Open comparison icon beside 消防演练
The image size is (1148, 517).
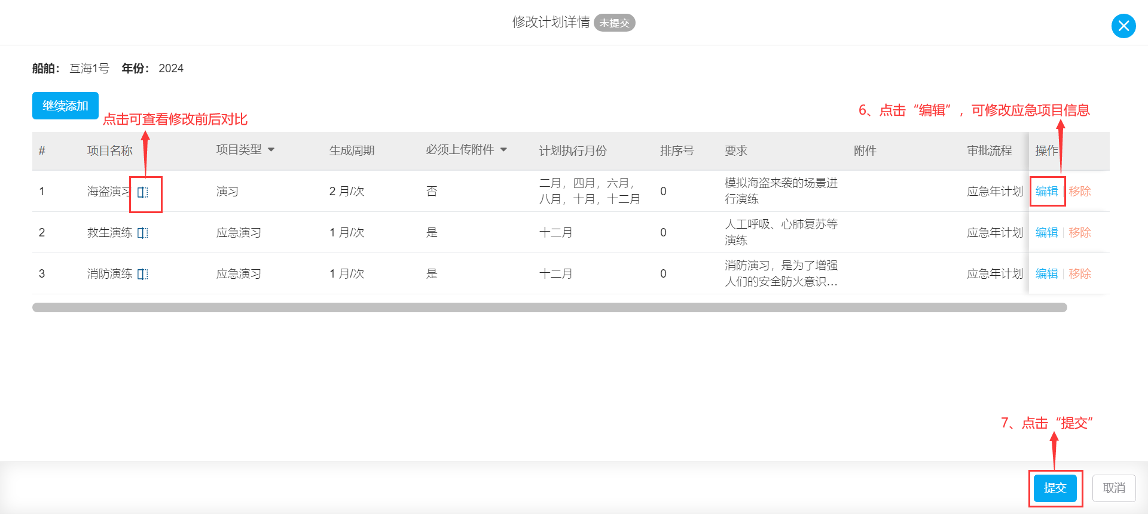(143, 274)
